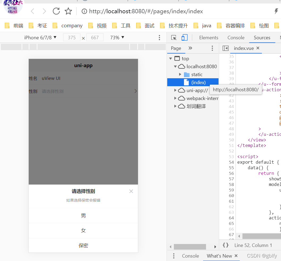Image resolution: width=281 pixels, height=261 pixels.
Task: Toggle the device toolbar icon
Action: coord(184,38)
